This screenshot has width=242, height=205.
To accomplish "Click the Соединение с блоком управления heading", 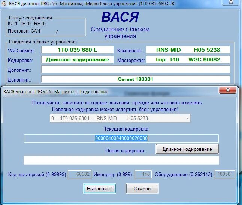I will 120,33.
